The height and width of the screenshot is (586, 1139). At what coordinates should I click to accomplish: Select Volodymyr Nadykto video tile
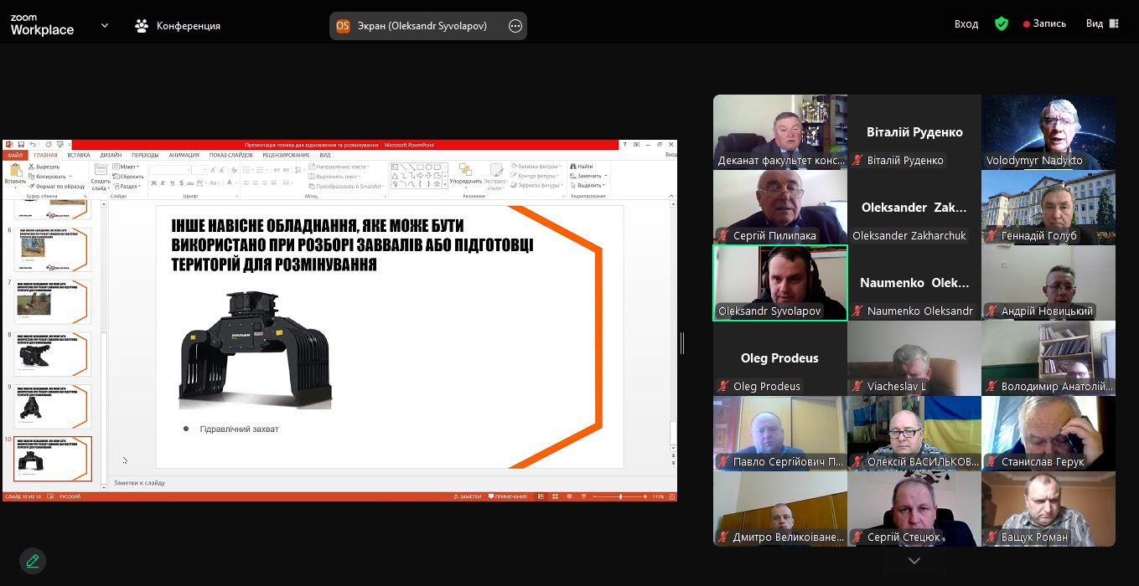pos(1048,132)
